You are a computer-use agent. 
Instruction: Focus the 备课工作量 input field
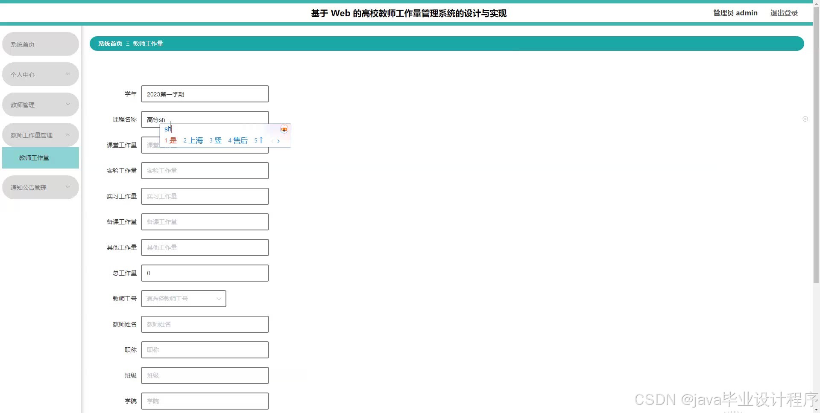pyautogui.click(x=205, y=222)
